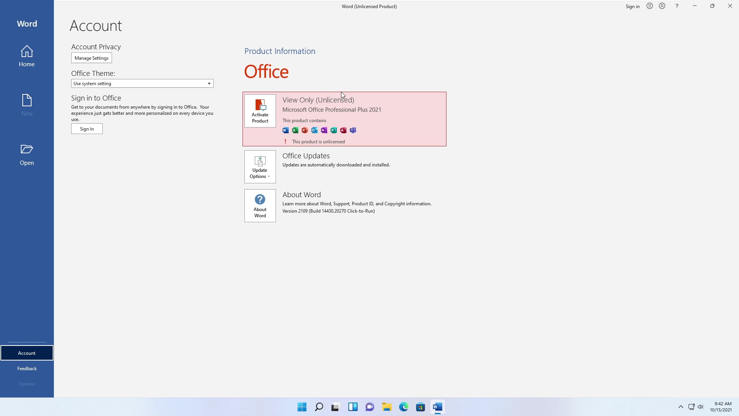Viewport: 739px width, 416px height.
Task: Open the About Word button
Action: (260, 206)
